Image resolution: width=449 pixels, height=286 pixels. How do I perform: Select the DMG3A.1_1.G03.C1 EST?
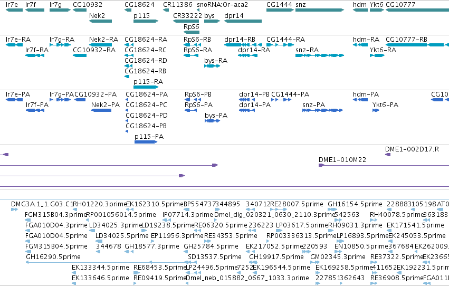pyautogui.click(x=14, y=209)
